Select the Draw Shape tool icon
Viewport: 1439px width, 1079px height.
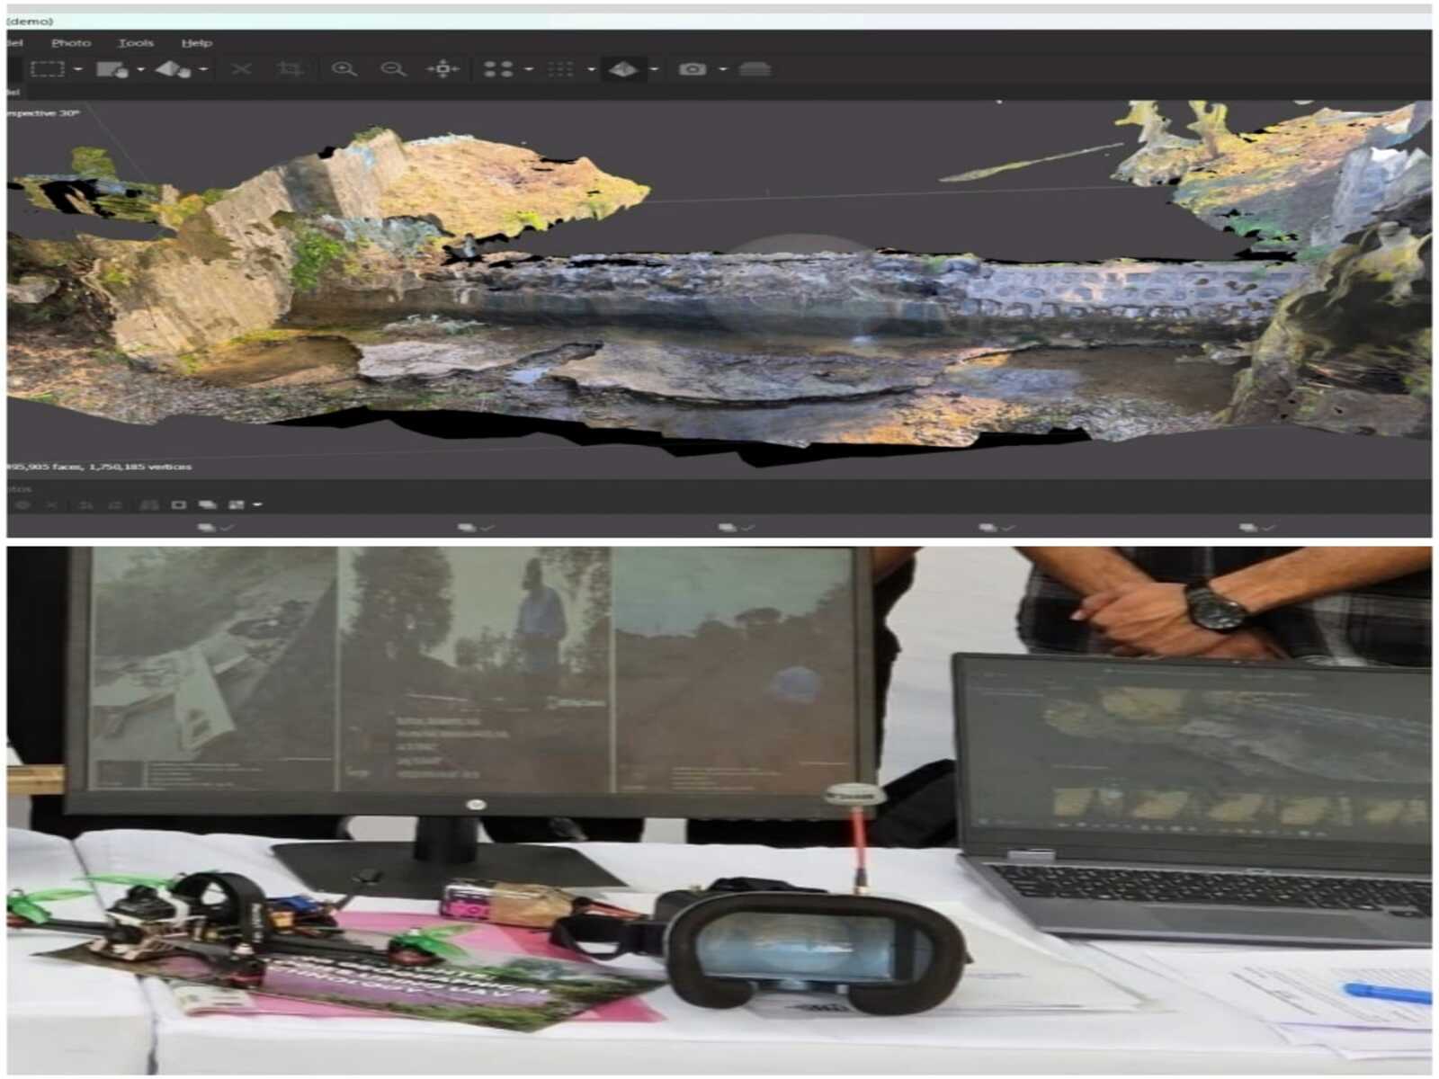tap(112, 69)
